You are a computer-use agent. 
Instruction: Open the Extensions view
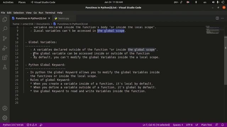click(5, 58)
